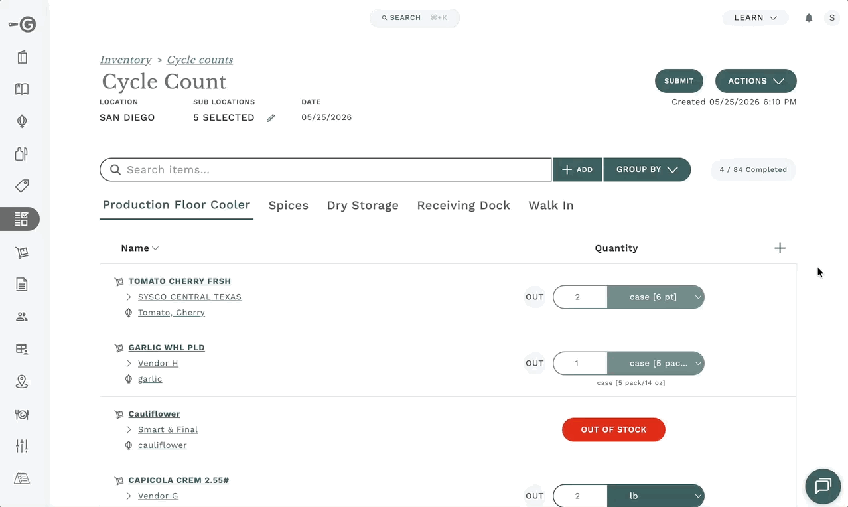Open the Smart & Final vendor link
This screenshot has width=848, height=507.
point(168,430)
